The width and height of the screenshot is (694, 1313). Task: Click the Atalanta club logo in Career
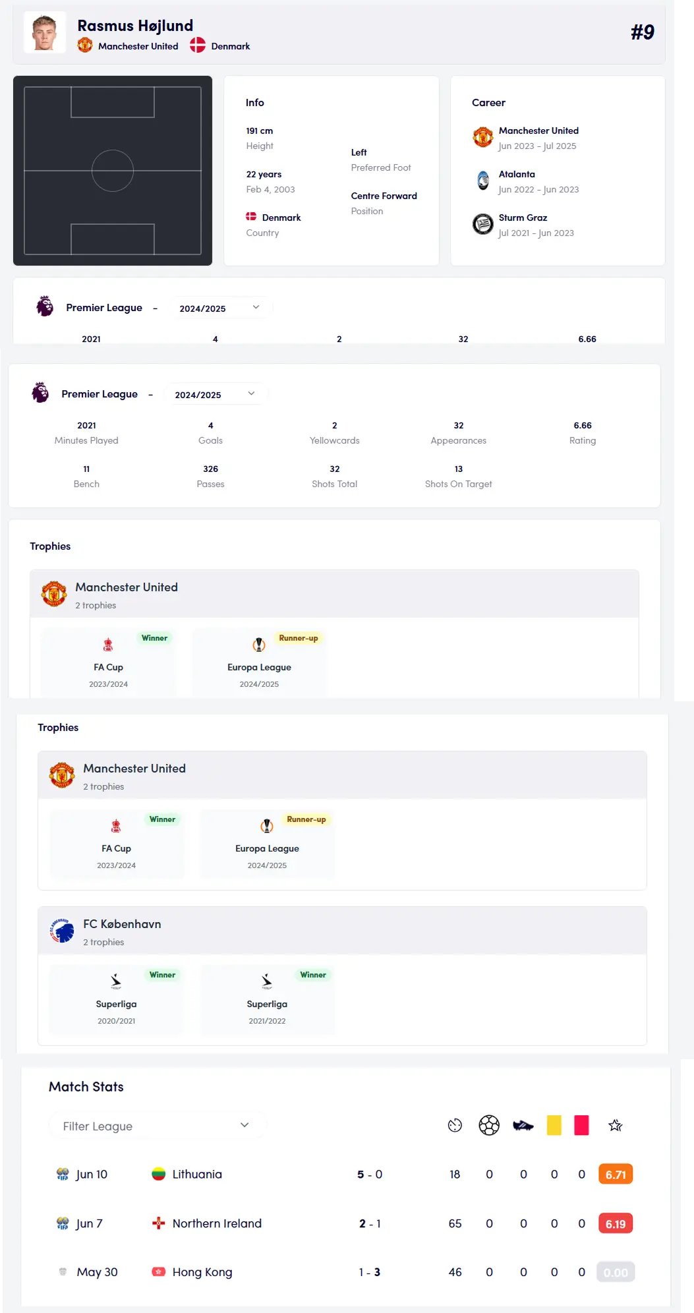(x=483, y=181)
